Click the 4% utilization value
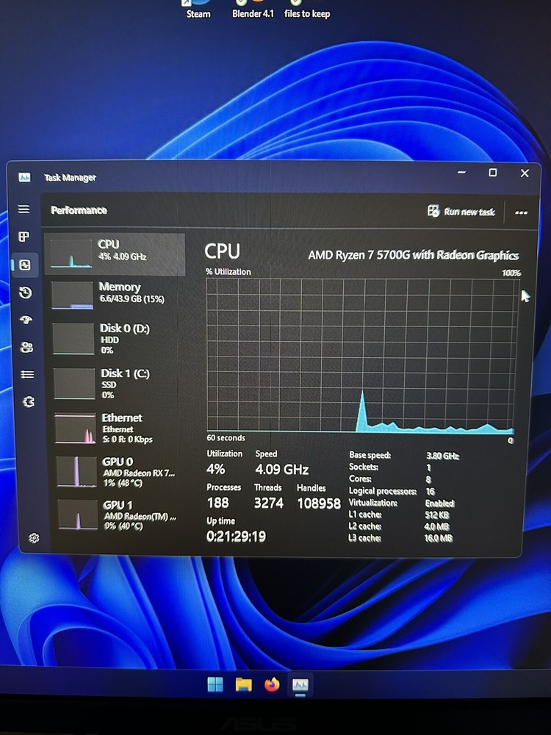Viewport: 551px width, 735px height. [x=215, y=469]
